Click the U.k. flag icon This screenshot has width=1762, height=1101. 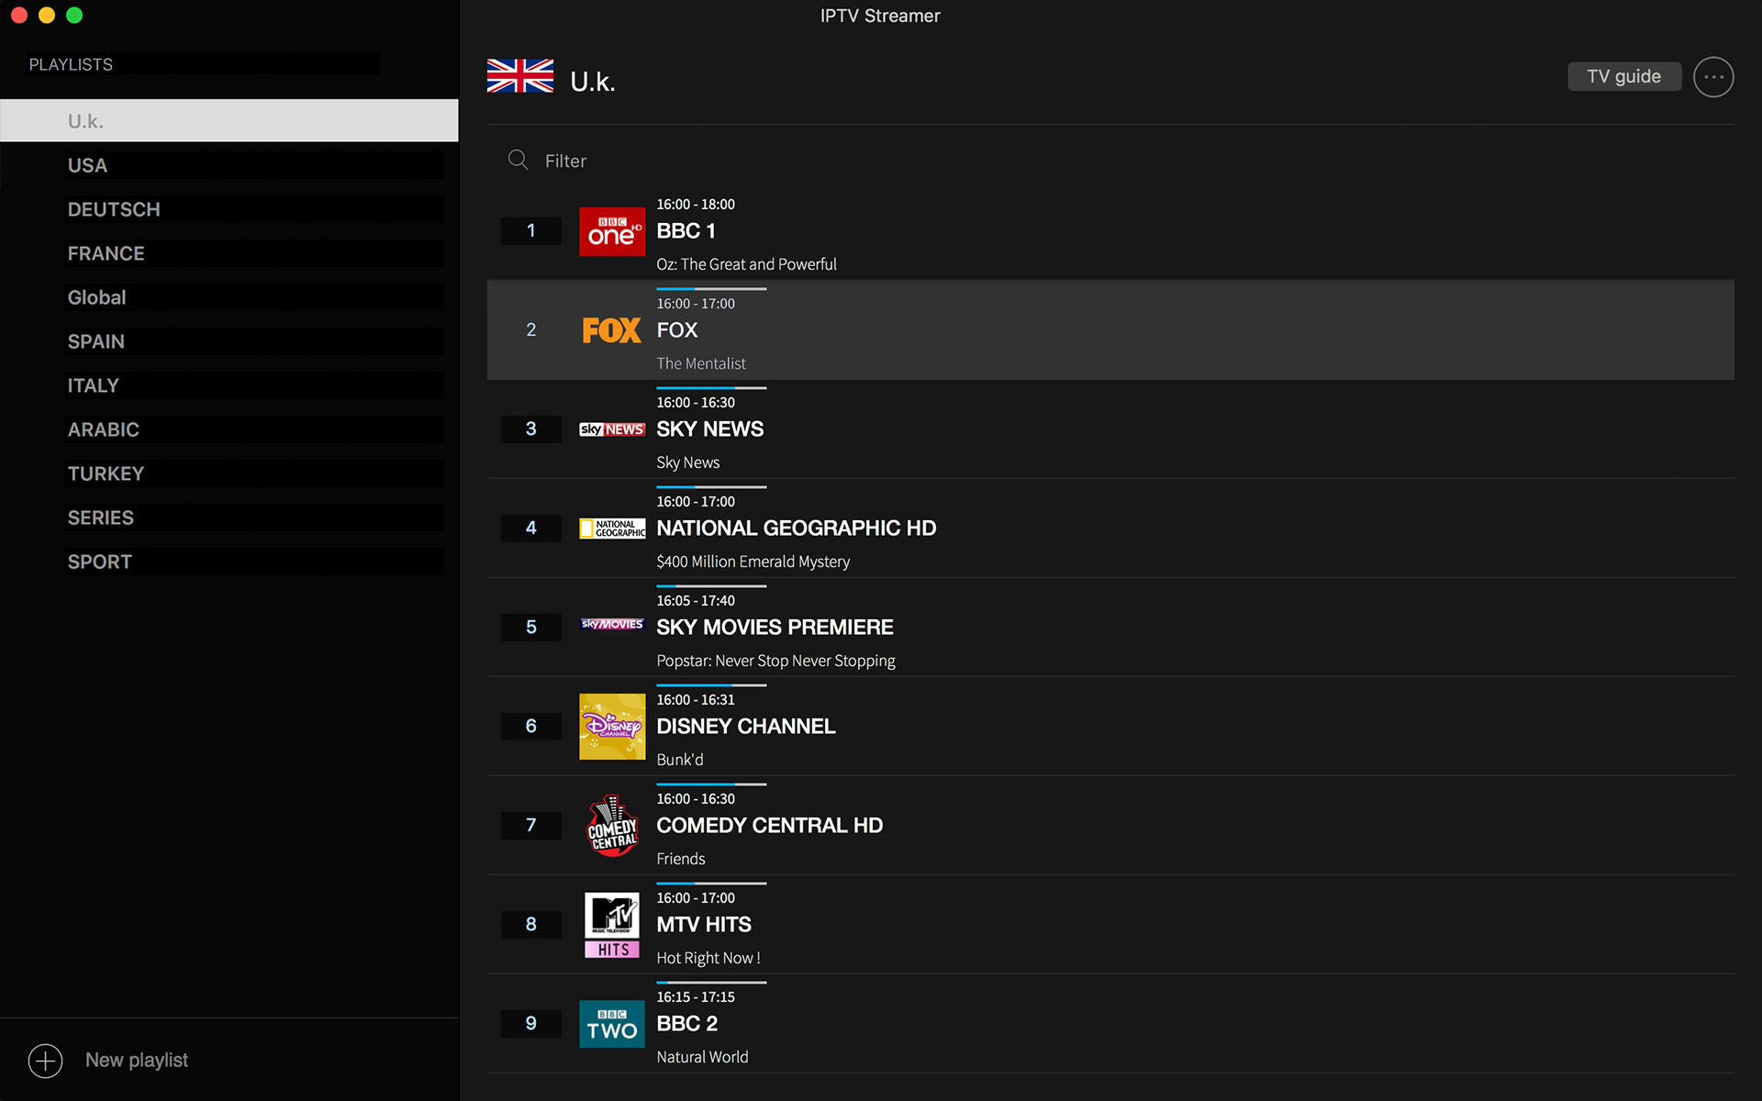519,75
